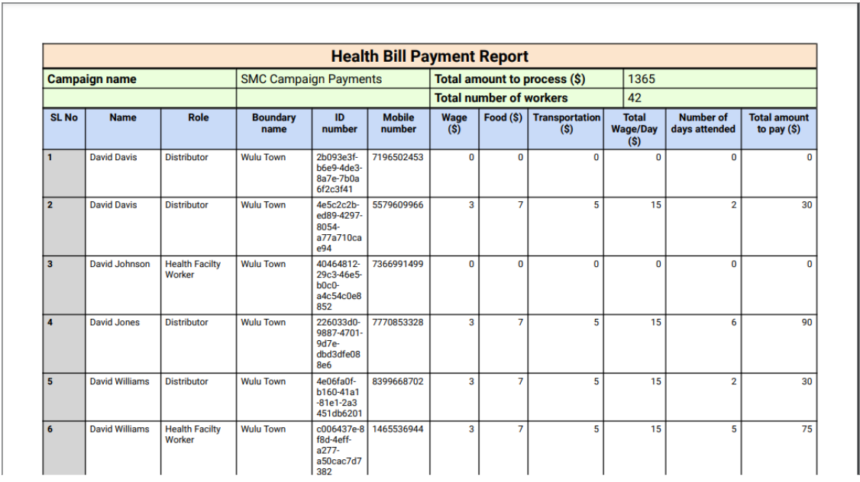Click the Number of days attended header
Viewport: 860px width, 482px height.
pos(703,124)
